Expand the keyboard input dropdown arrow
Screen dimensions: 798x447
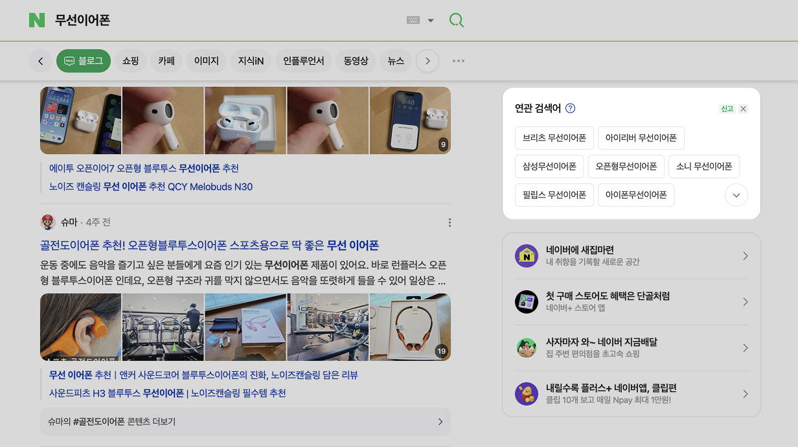[x=431, y=20]
